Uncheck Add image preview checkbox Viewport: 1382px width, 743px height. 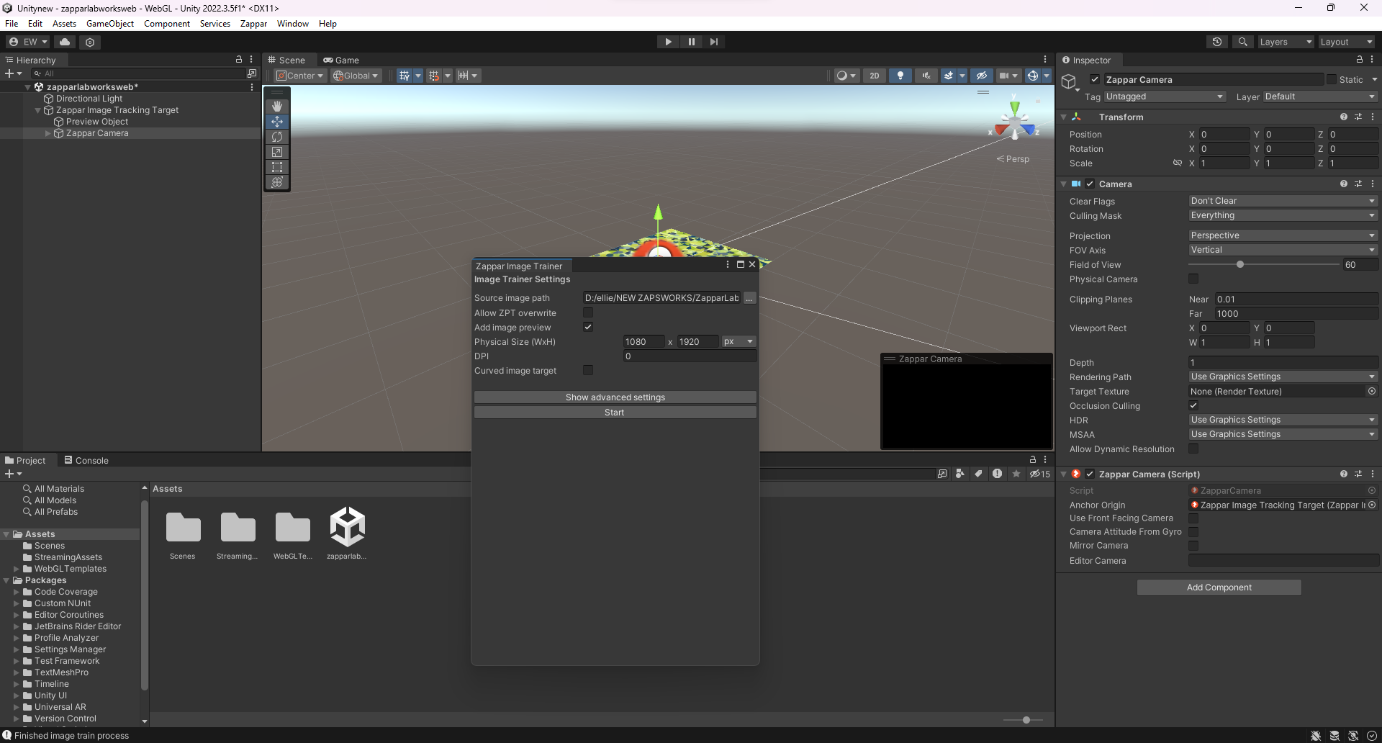(588, 327)
